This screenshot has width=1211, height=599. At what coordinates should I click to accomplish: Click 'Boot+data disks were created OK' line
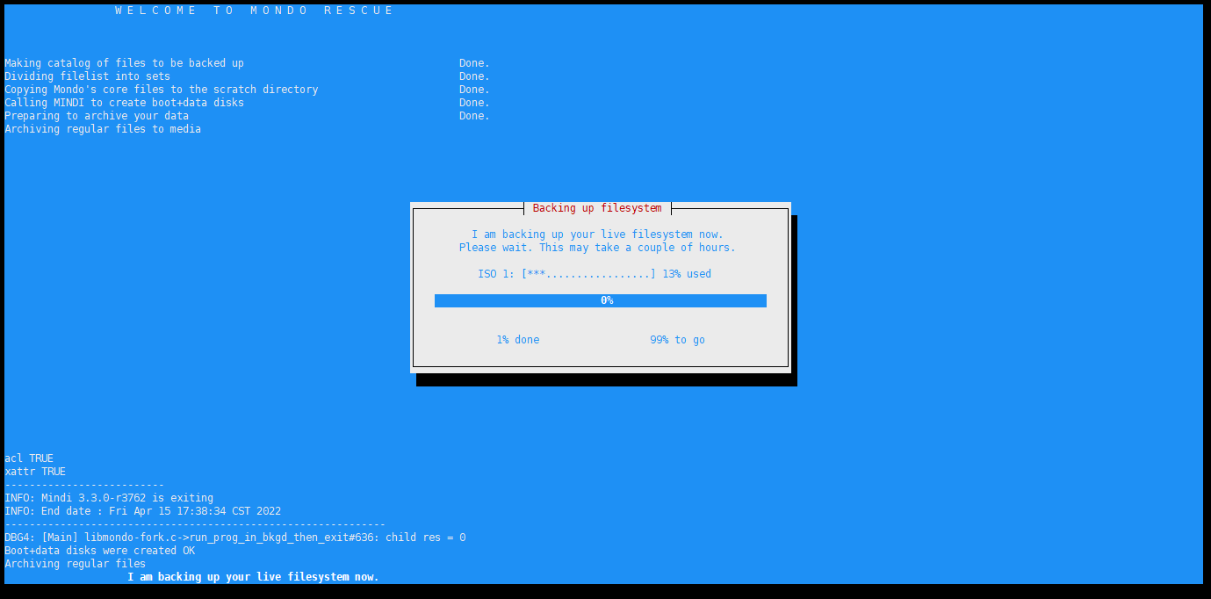point(99,551)
